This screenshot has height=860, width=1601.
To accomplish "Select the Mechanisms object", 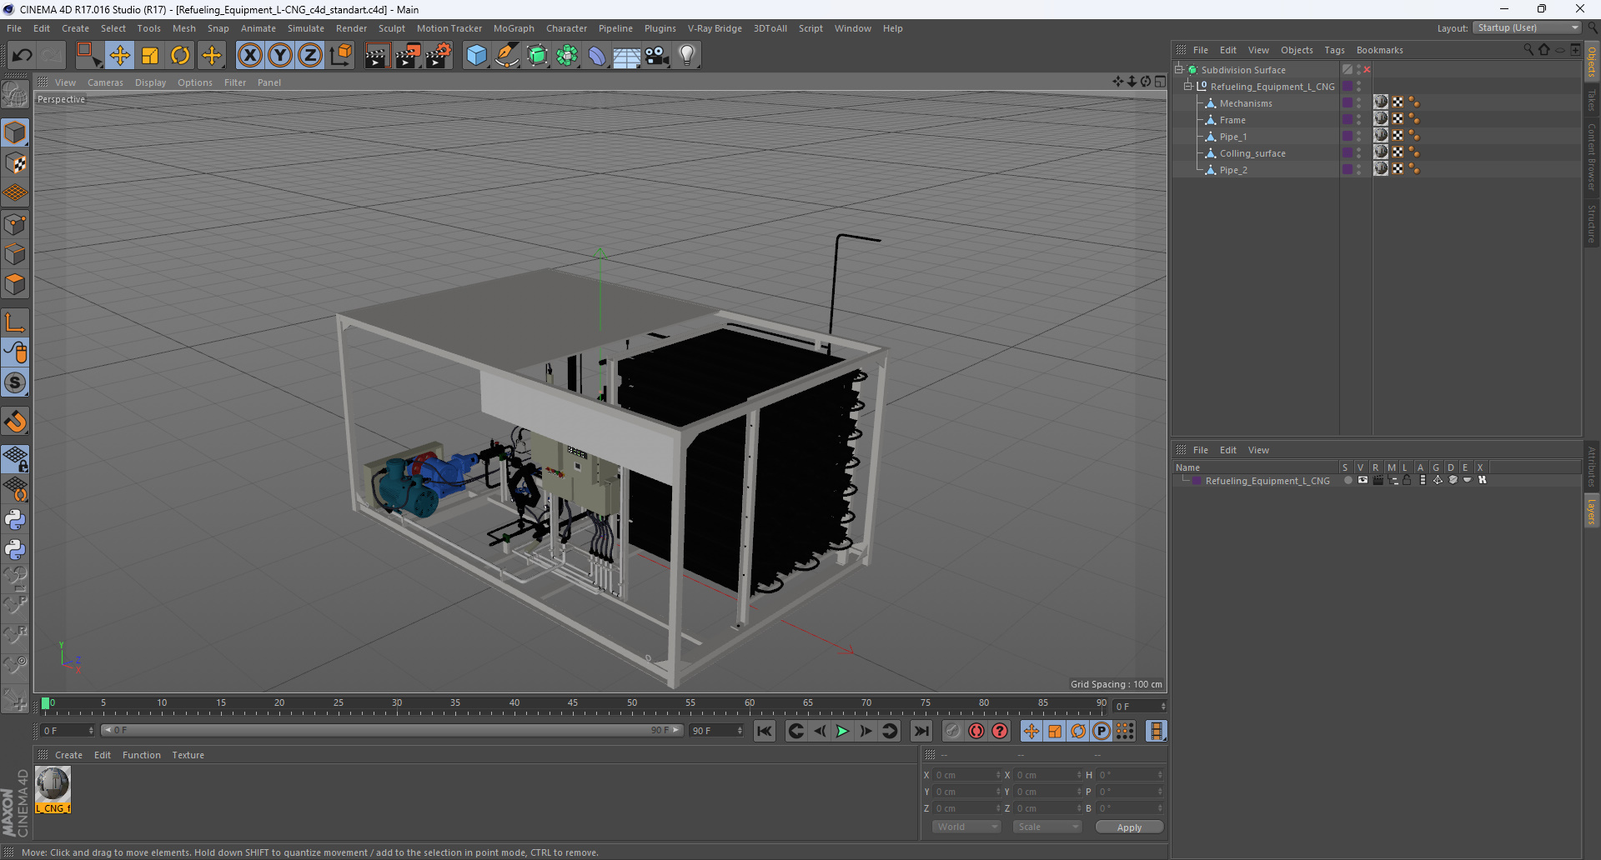I will pos(1246,103).
